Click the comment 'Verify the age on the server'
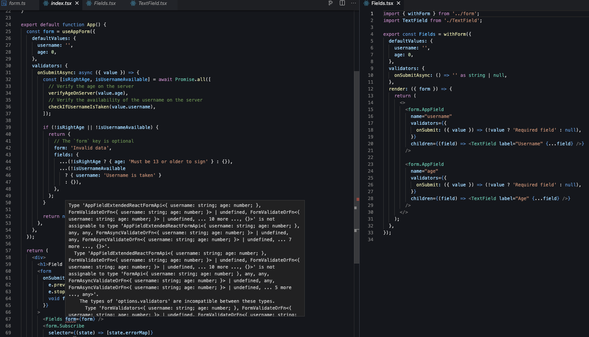This screenshot has width=589, height=337. click(x=91, y=86)
